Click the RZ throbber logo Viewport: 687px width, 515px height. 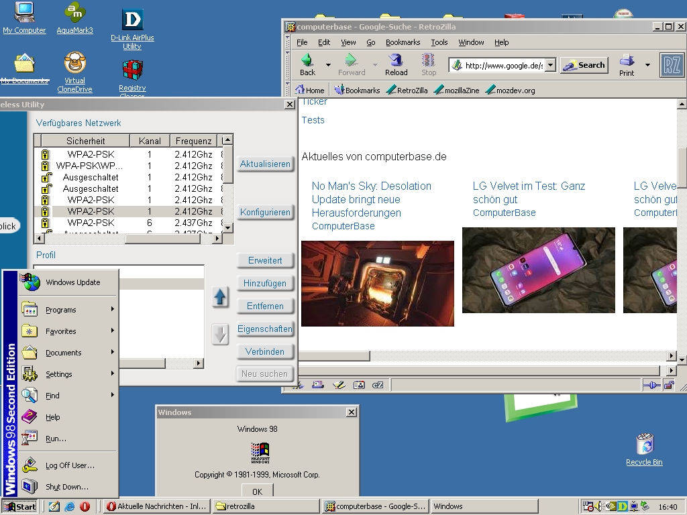coord(672,65)
